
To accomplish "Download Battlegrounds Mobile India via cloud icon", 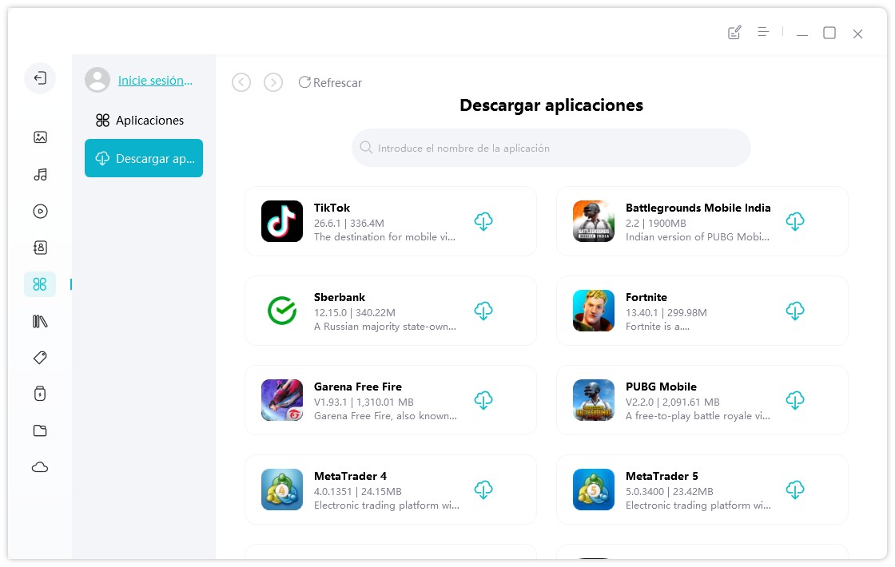I will [795, 221].
